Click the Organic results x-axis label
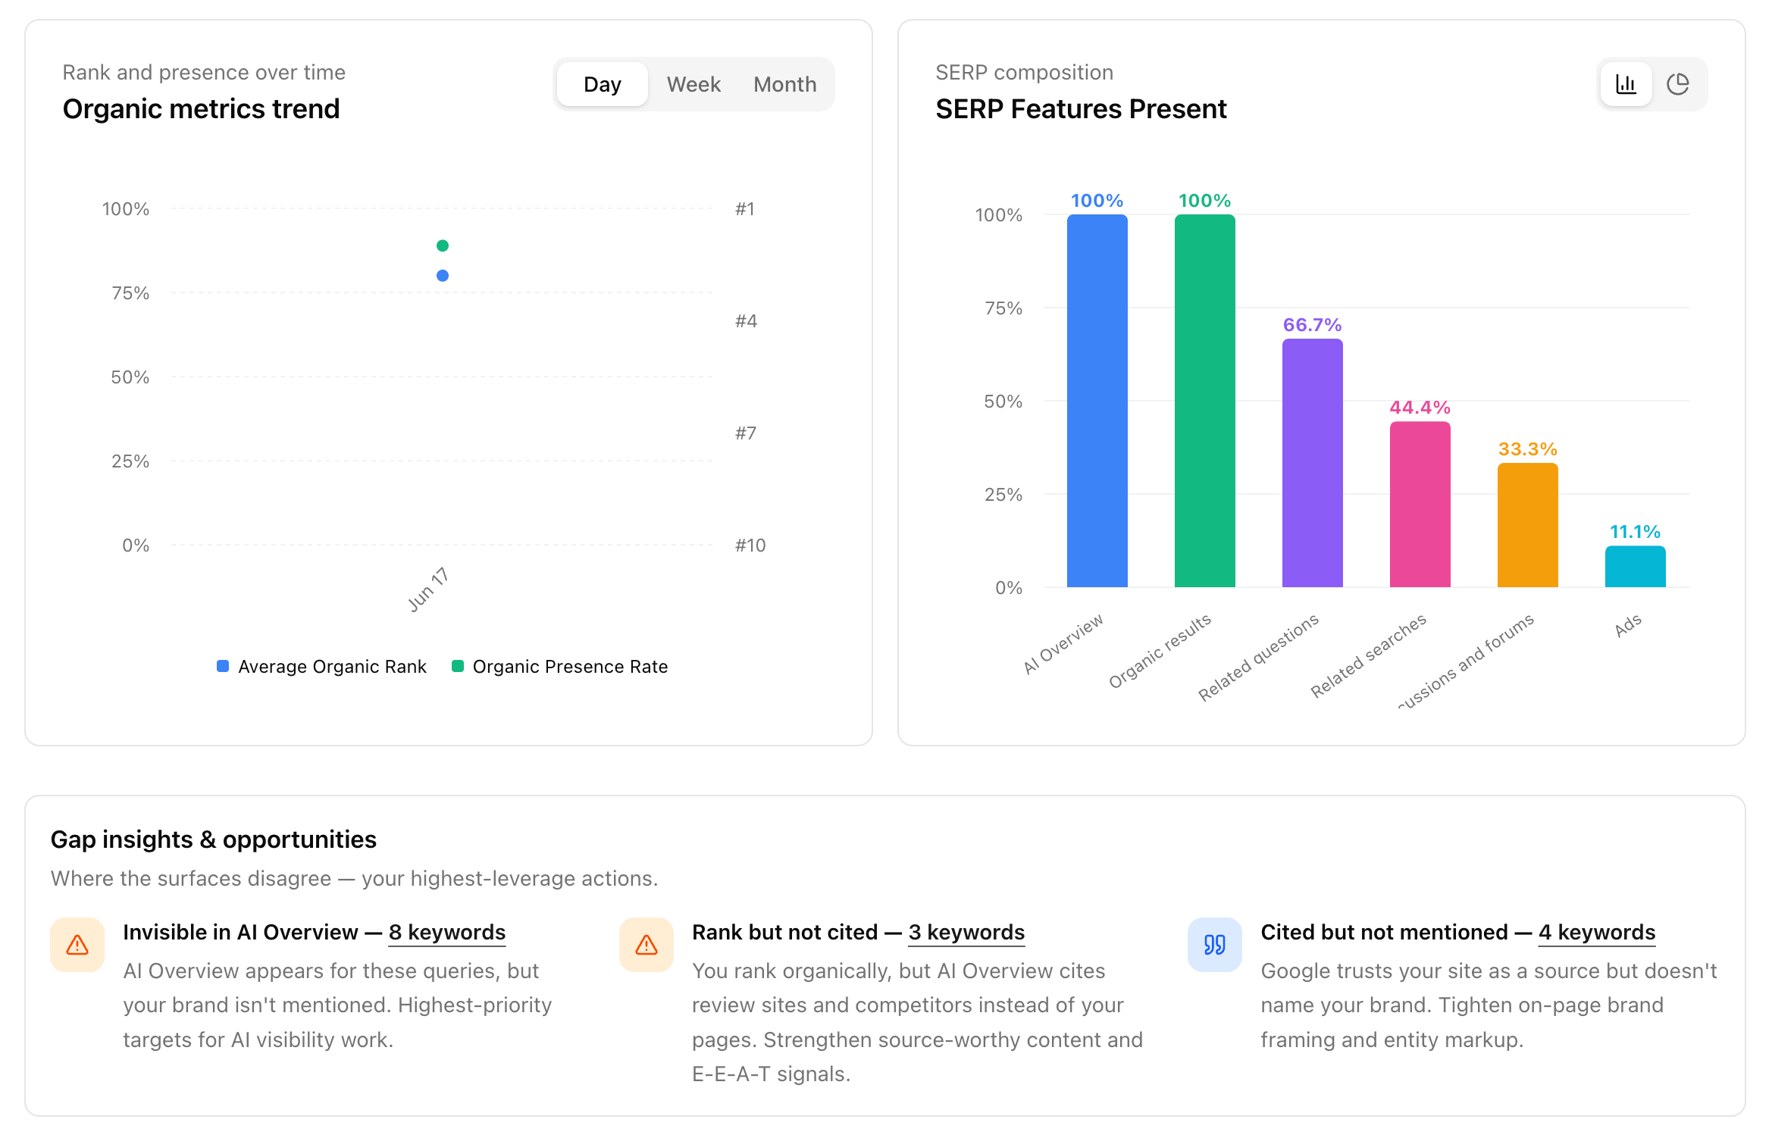 pyautogui.click(x=1160, y=652)
